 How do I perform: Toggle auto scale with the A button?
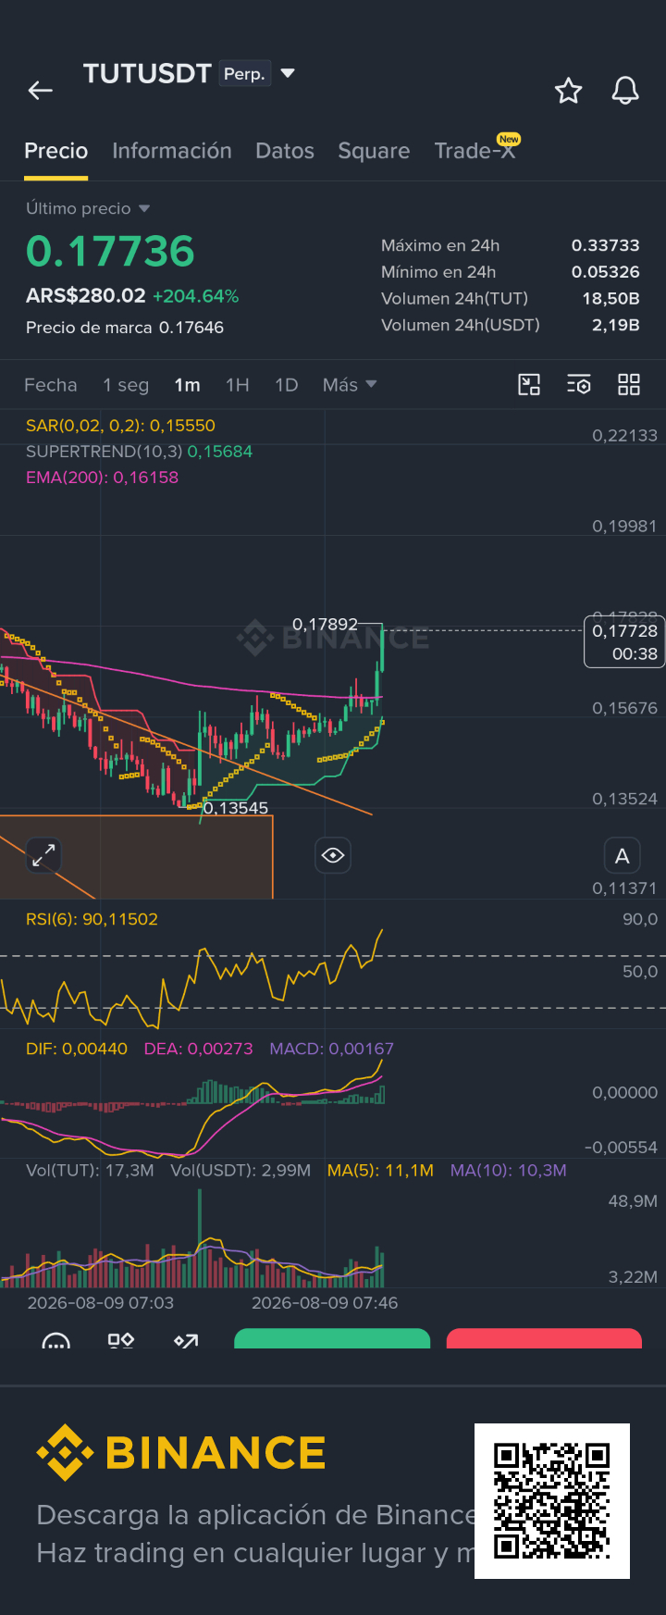point(623,856)
